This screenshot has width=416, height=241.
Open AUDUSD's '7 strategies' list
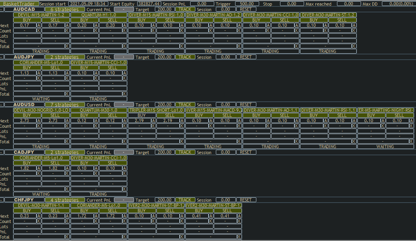click(65, 104)
